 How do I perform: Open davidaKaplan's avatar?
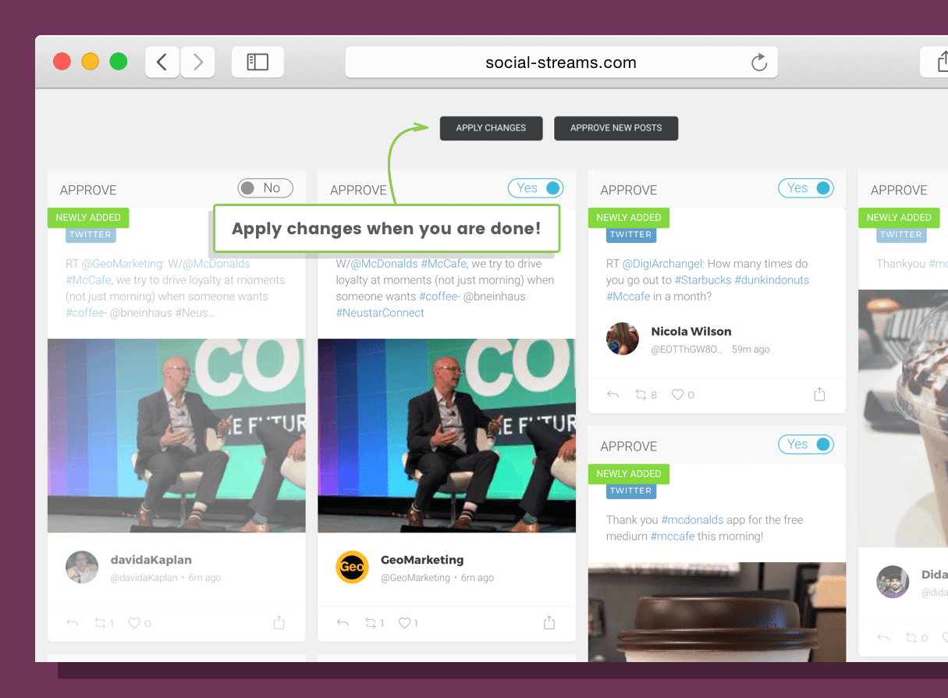(82, 568)
